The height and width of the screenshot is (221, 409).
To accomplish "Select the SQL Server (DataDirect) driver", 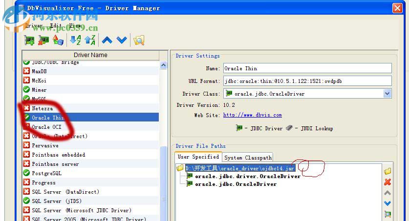I will [x=90, y=192].
